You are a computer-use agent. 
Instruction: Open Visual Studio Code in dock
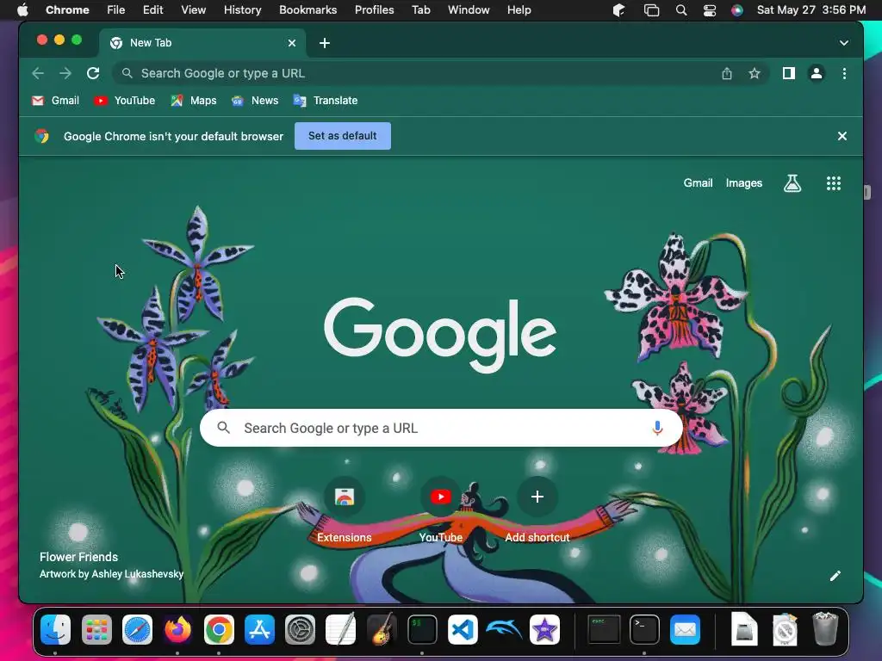click(463, 629)
